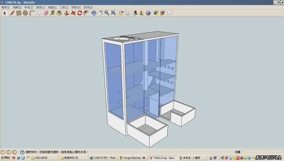The width and height of the screenshot is (284, 161).
Task: Click the status bar help question icon
Action: (22, 152)
